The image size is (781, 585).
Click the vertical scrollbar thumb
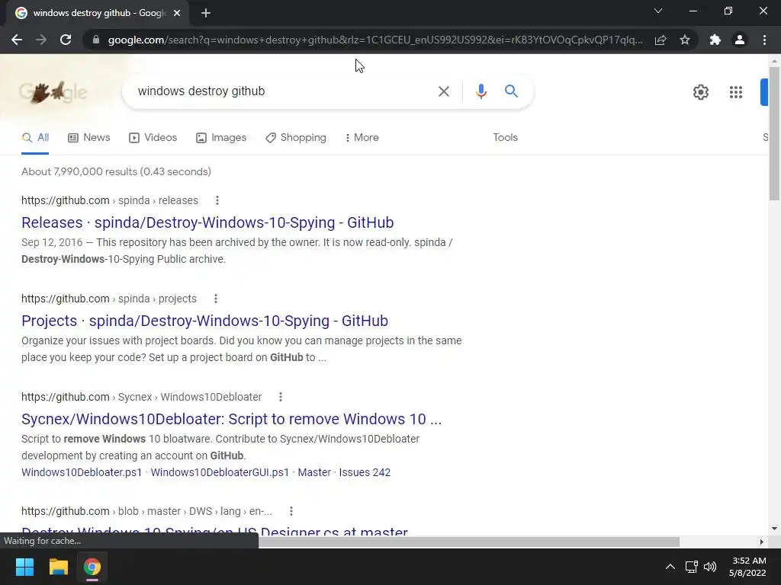coord(774,133)
